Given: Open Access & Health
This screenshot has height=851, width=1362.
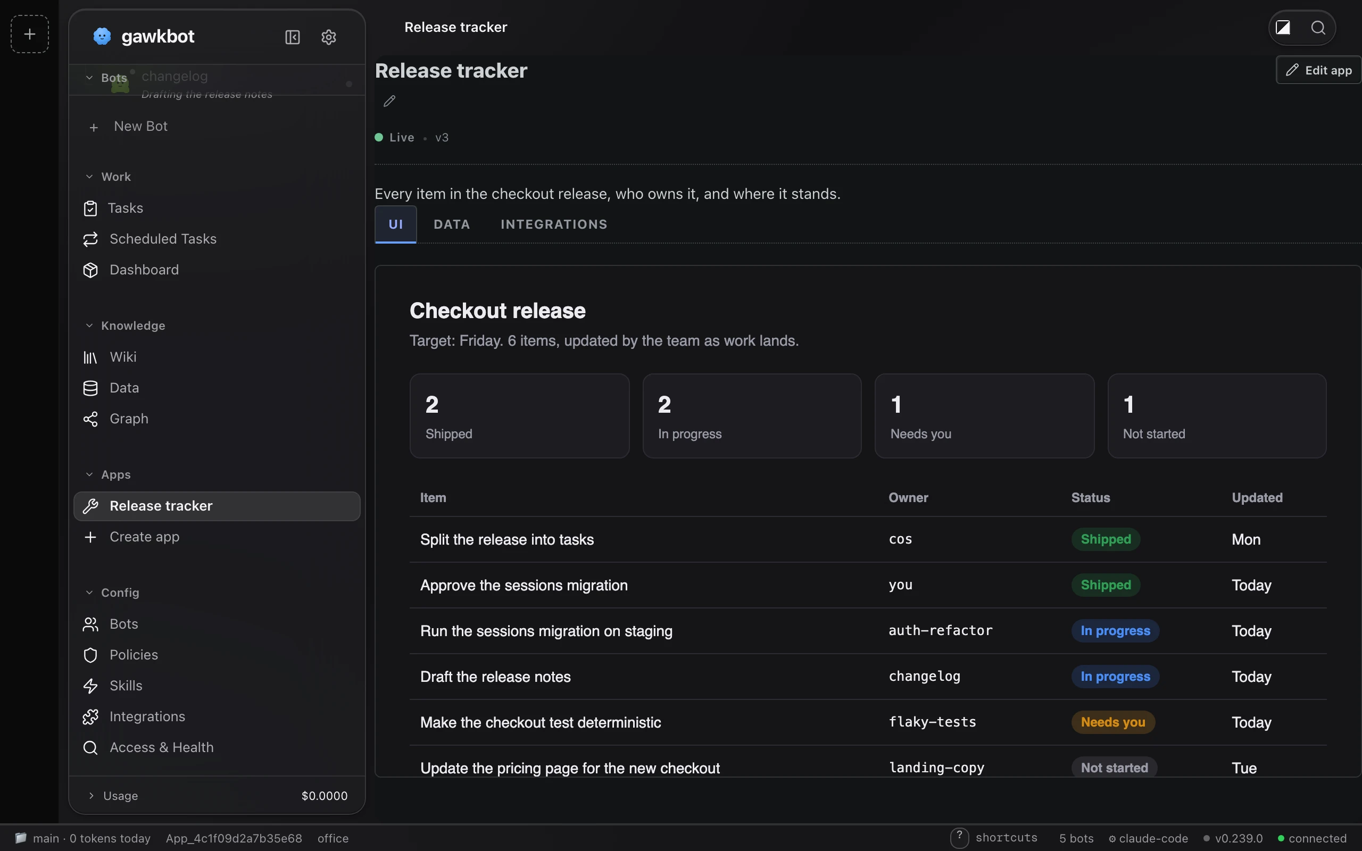Looking at the screenshot, I should [217, 748].
